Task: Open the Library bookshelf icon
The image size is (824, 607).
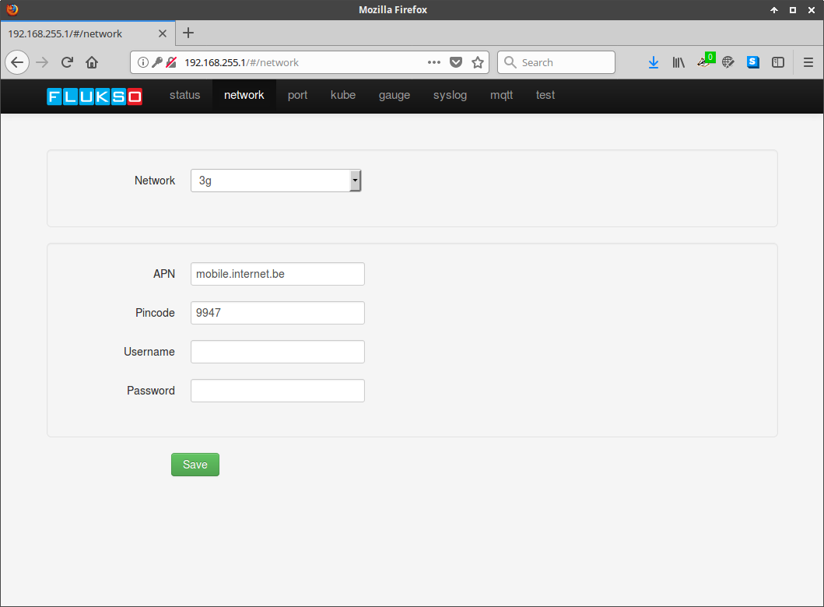Action: [678, 62]
